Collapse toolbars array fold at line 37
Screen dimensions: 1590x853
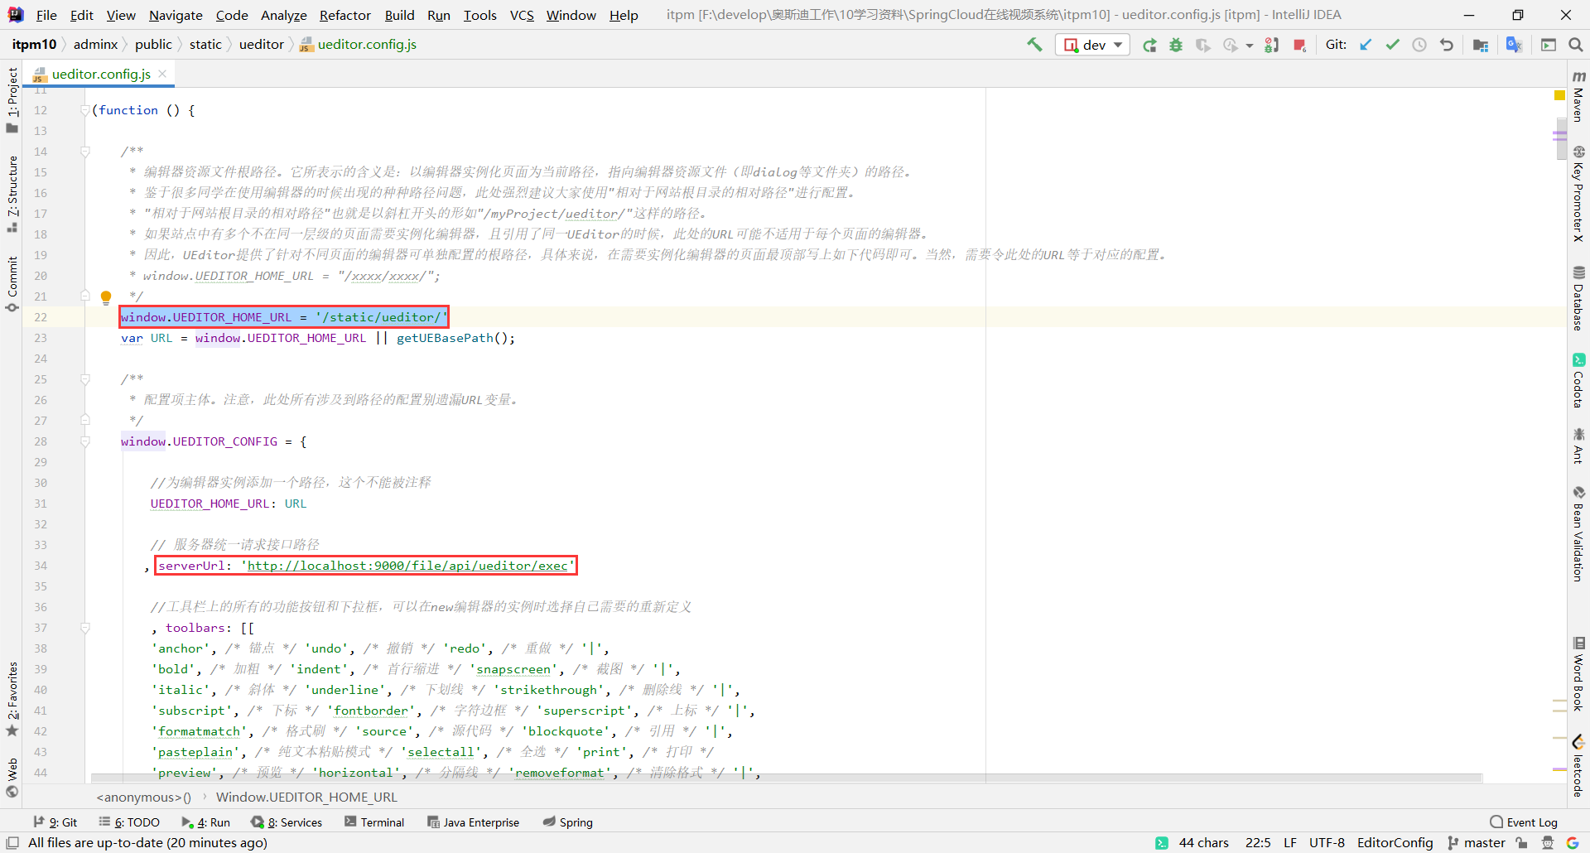[84, 628]
